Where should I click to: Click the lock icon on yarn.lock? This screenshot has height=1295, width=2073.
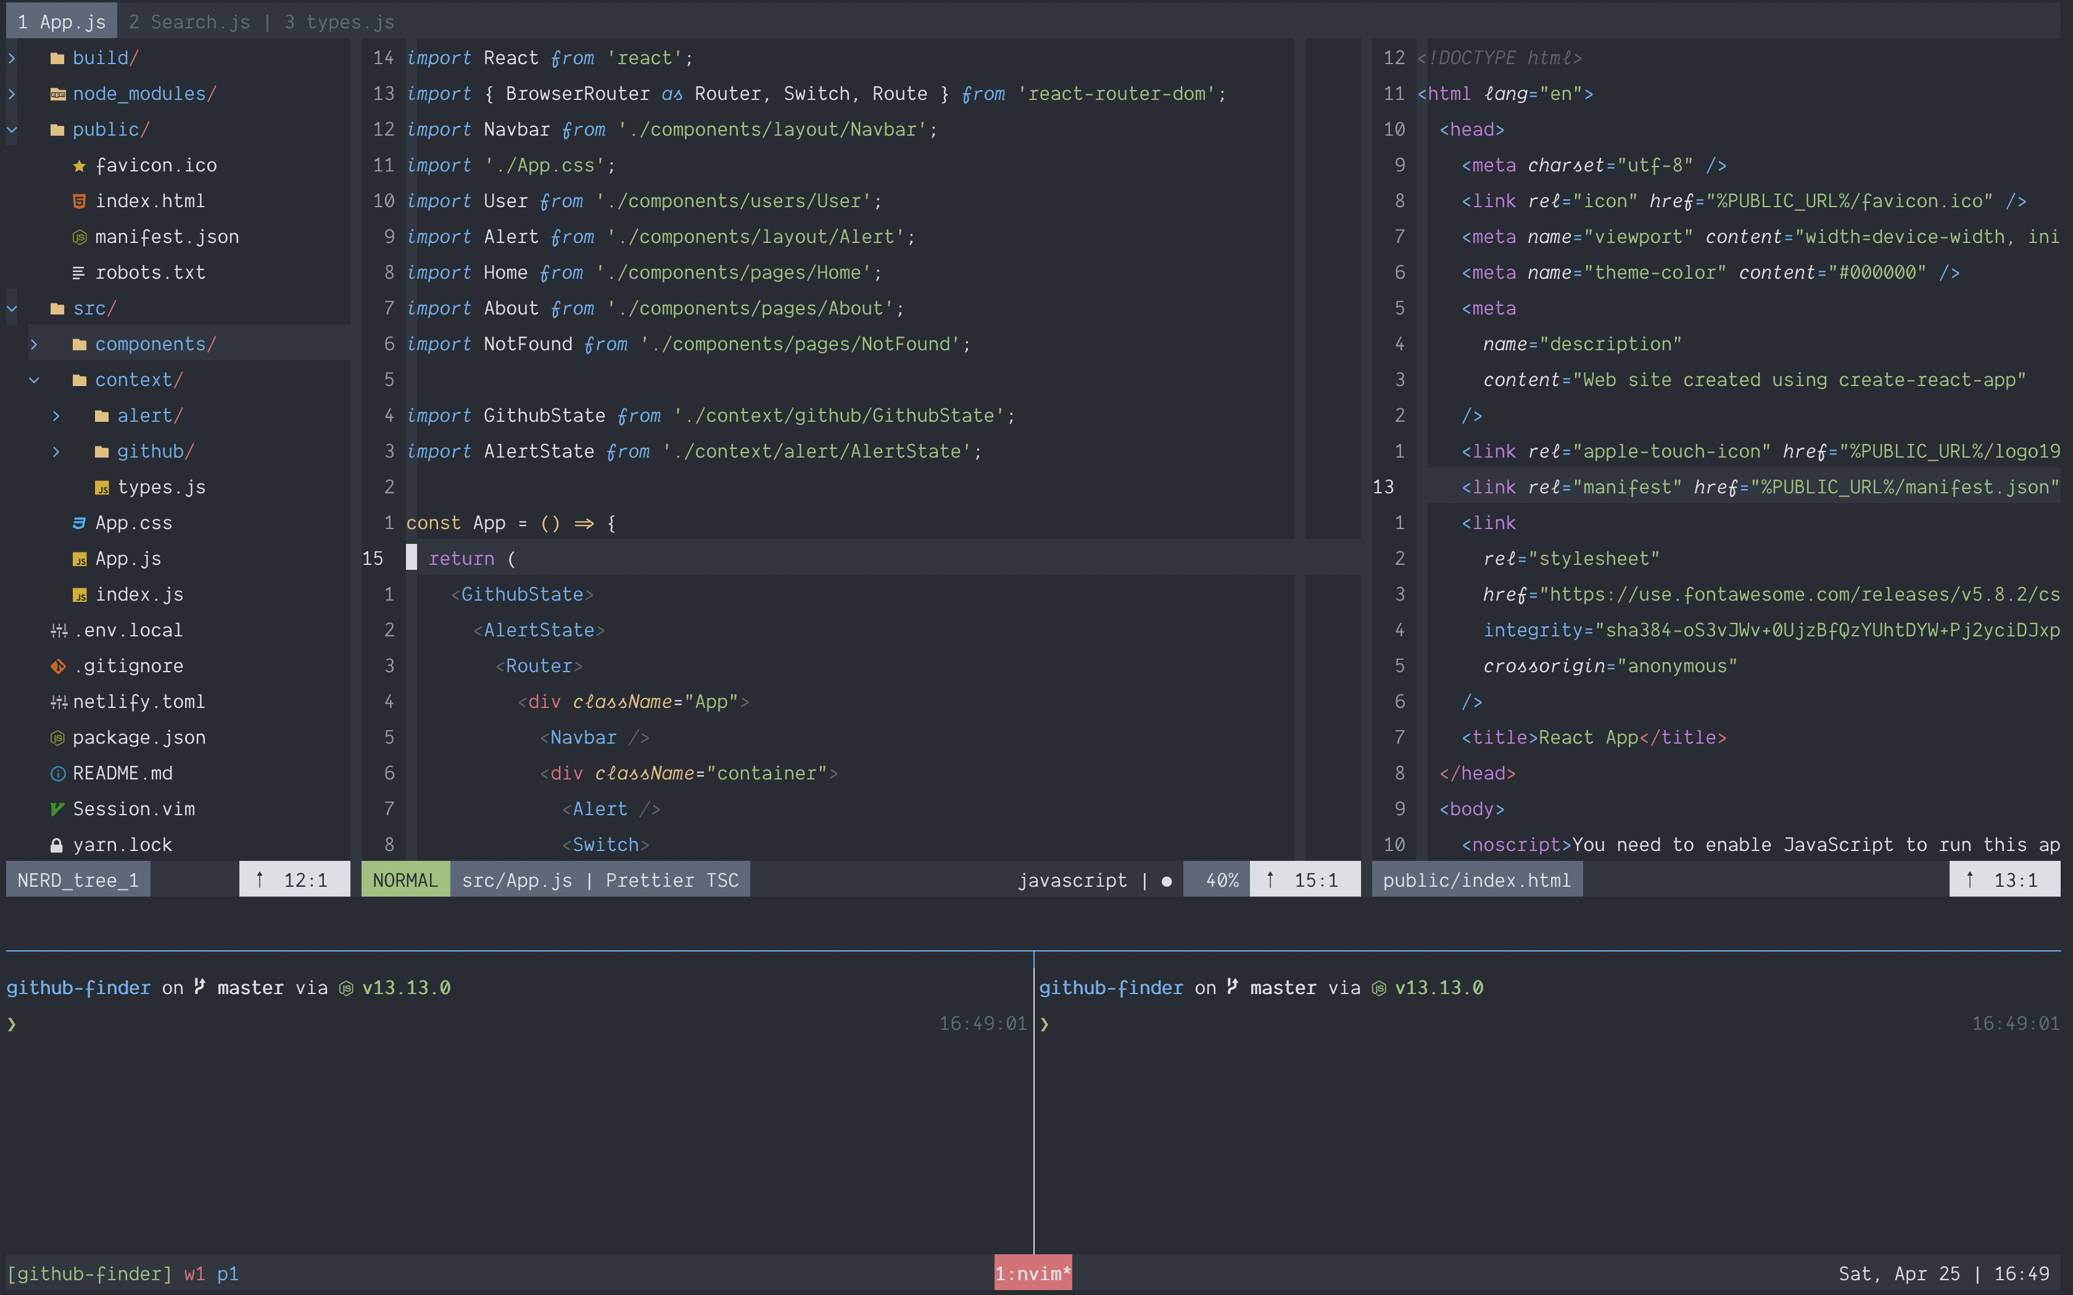pos(57,844)
